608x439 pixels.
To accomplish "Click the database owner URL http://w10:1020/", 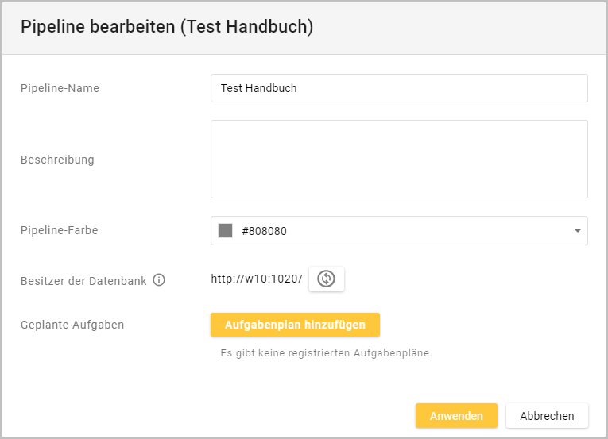I will tap(256, 279).
